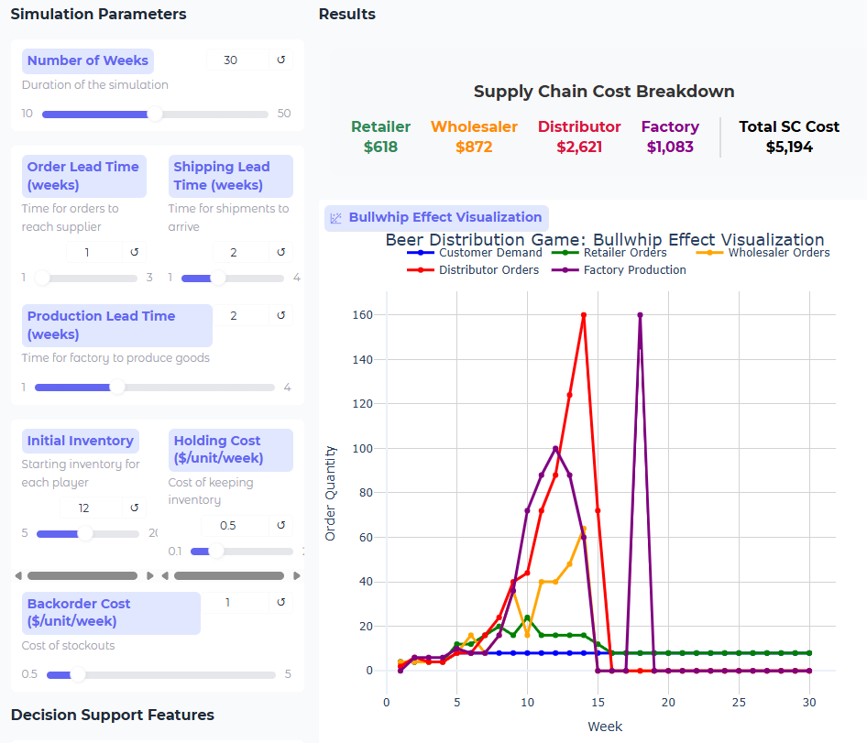This screenshot has width=867, height=743.
Task: Click the Initial Inventory slider handle
Action: click(x=85, y=534)
